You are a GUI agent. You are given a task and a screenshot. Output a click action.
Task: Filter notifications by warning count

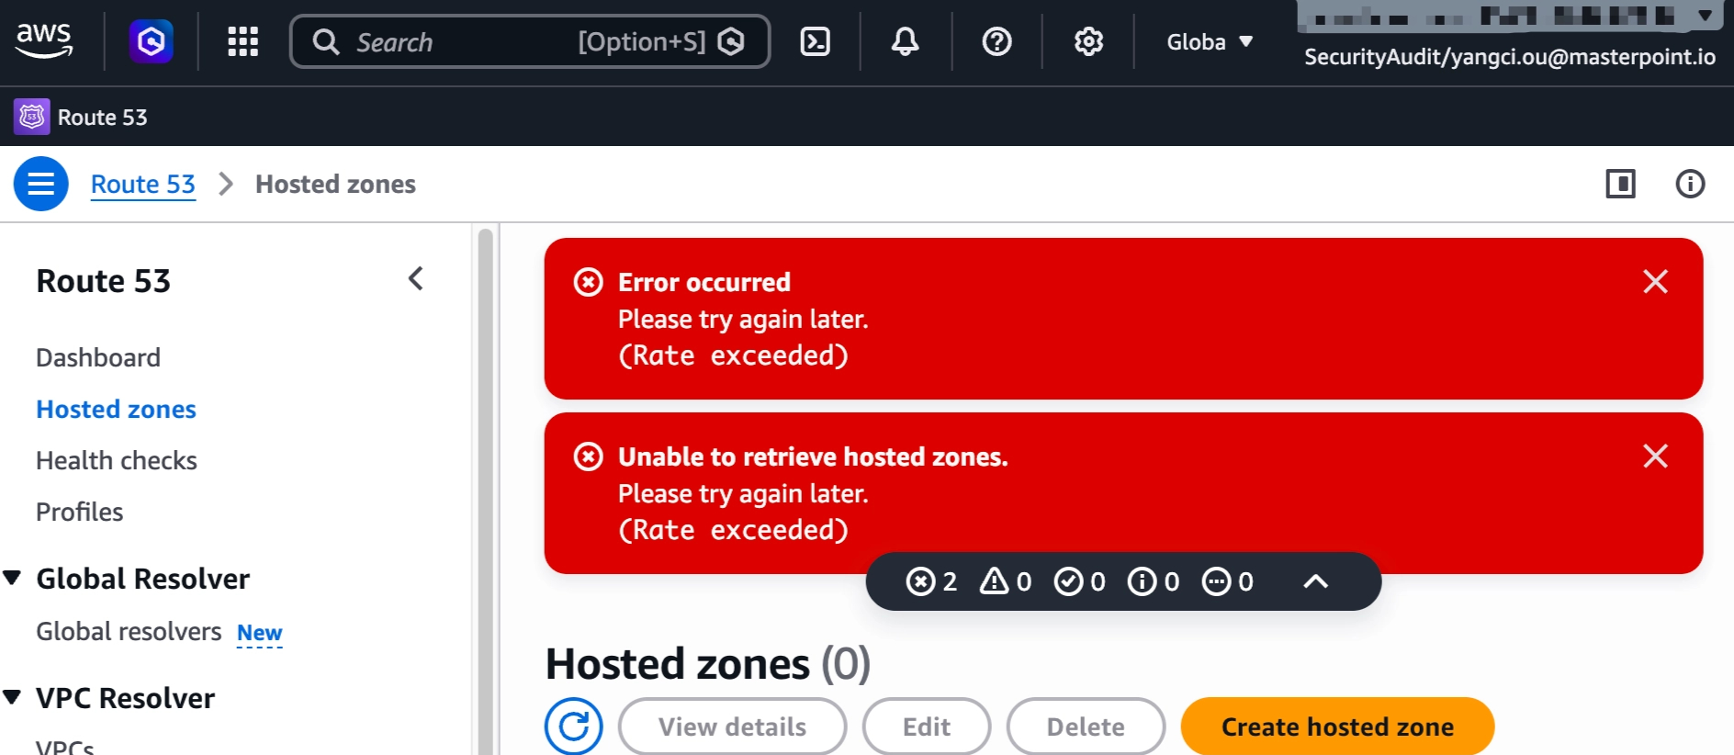(x=1006, y=581)
